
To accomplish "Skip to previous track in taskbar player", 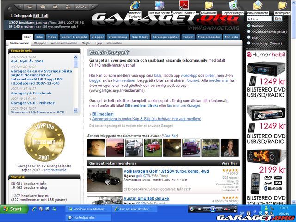I will point(206,209).
